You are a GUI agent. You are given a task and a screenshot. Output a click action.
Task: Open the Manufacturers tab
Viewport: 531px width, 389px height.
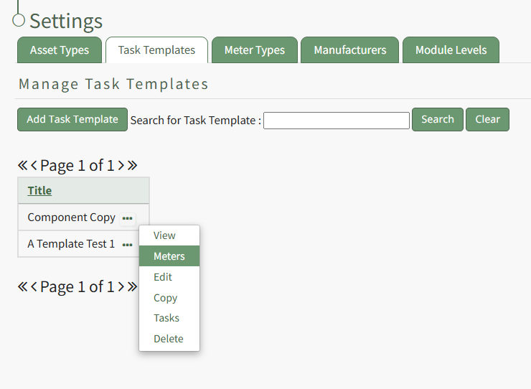(350, 50)
